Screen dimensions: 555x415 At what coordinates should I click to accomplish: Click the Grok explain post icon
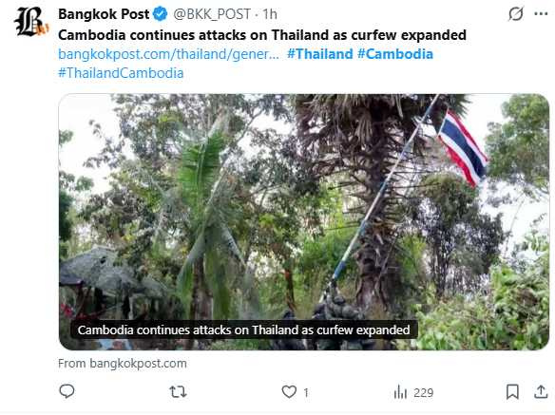(515, 14)
